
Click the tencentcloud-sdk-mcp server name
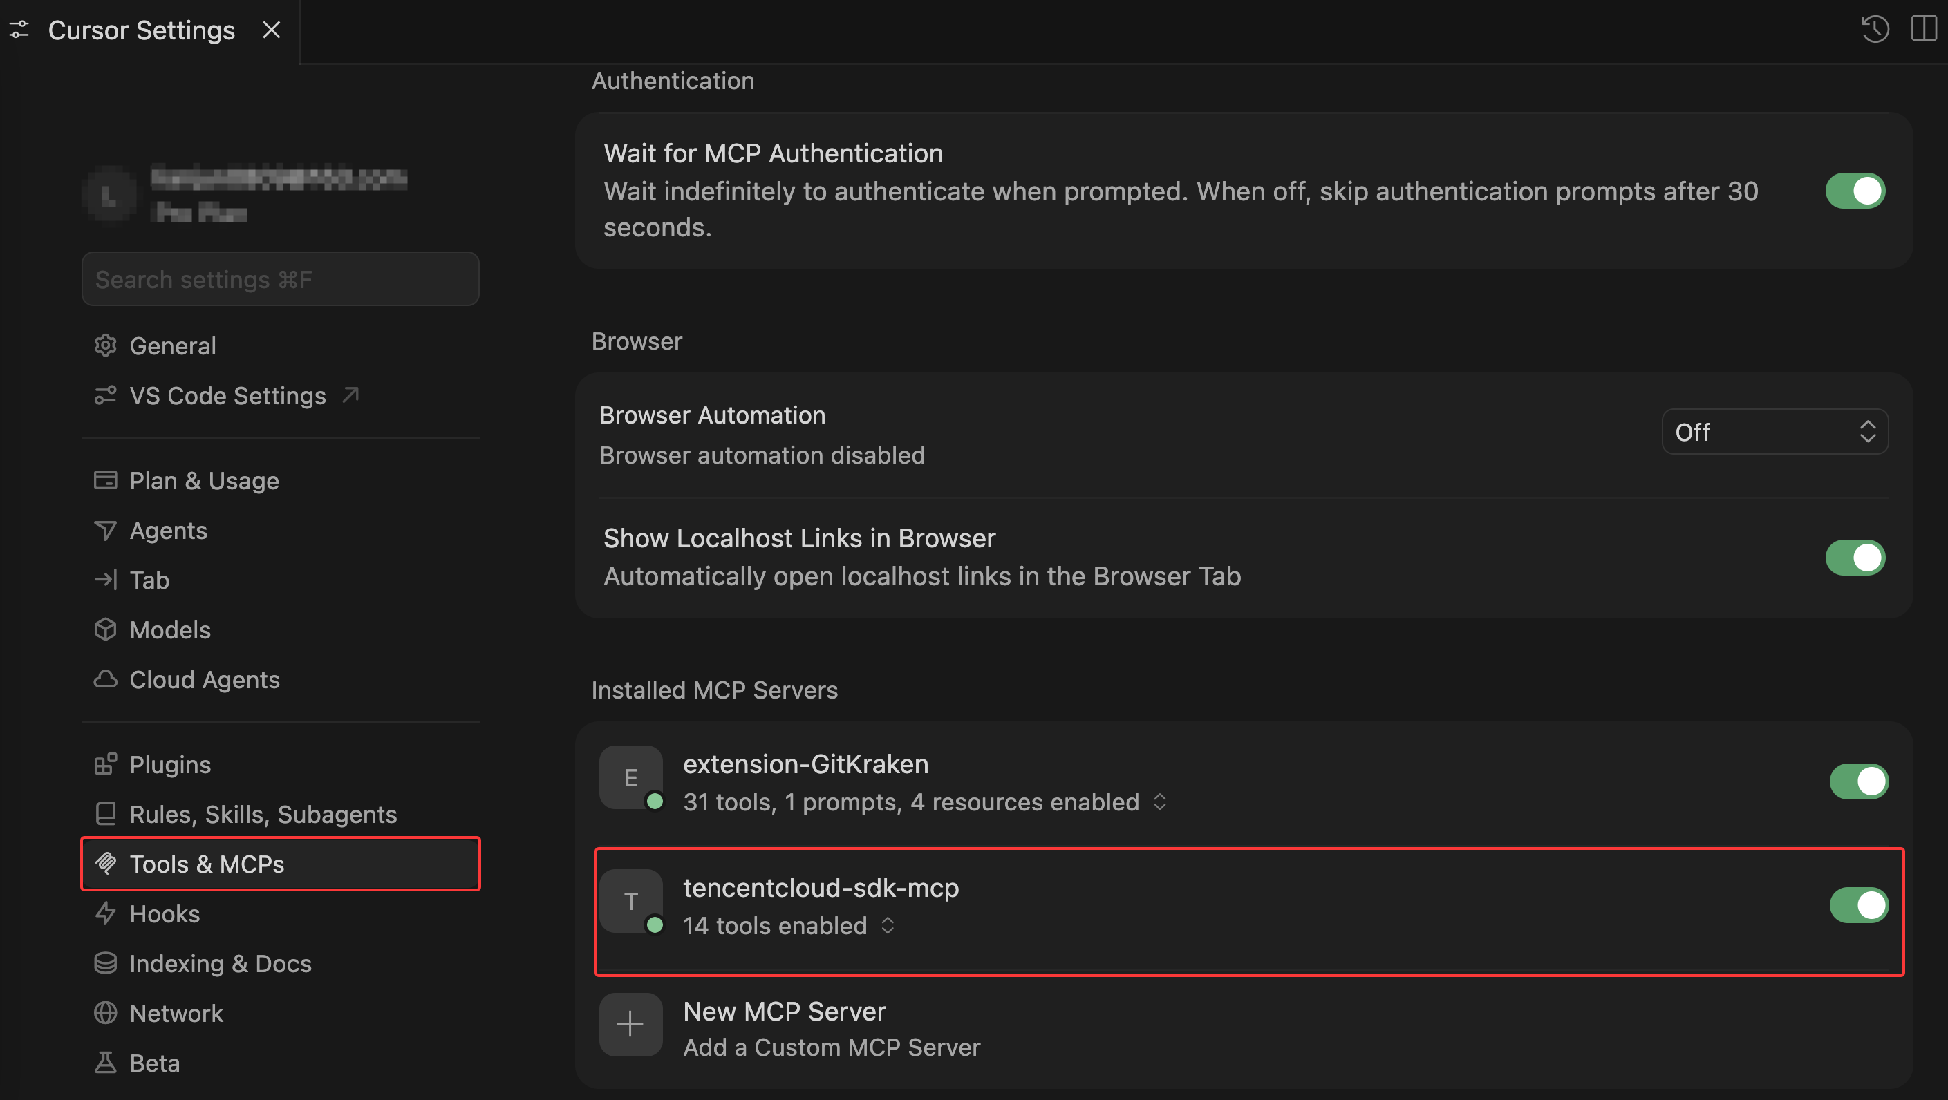(x=821, y=888)
